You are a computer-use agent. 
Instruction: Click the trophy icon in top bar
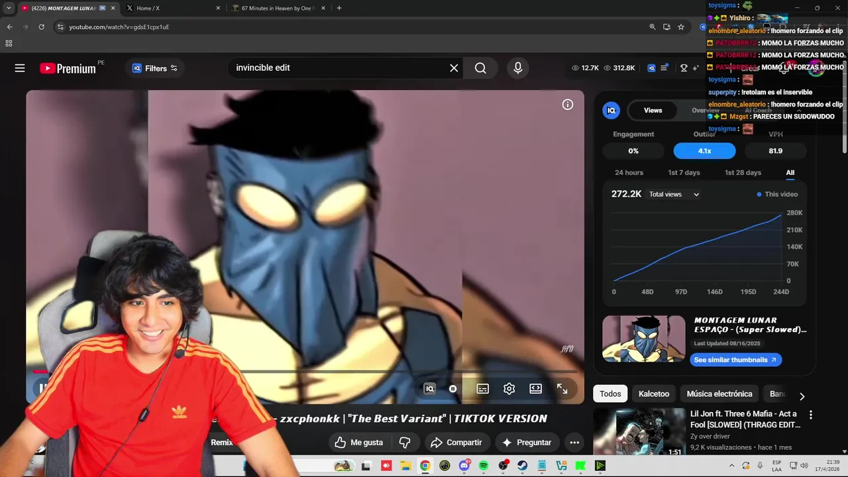[684, 68]
